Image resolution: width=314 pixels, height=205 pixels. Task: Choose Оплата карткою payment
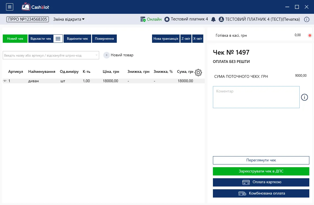point(261,182)
